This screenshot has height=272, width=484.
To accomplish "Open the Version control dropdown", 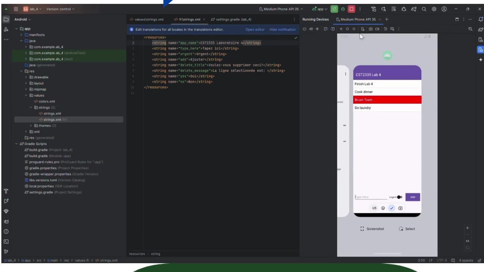I will (60, 9).
